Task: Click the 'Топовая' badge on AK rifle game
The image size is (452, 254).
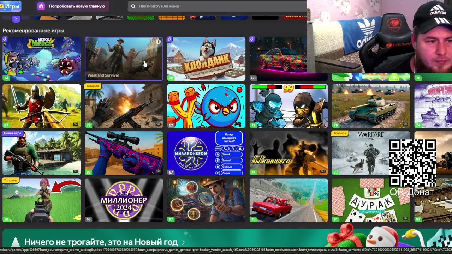Action: point(93,86)
